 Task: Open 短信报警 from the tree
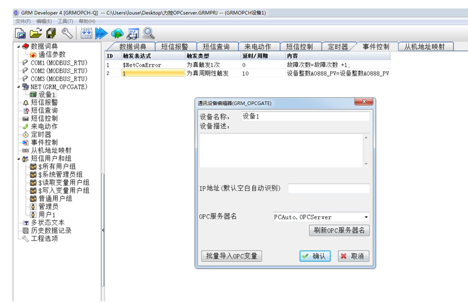tap(44, 102)
